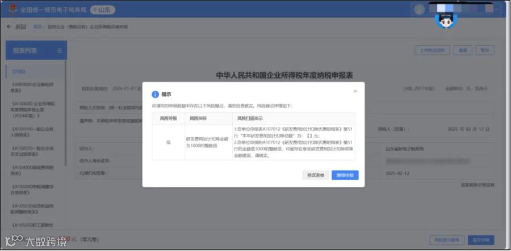
Task: Open 《A101010一般企业收入明细表》
Action: (x=32, y=132)
